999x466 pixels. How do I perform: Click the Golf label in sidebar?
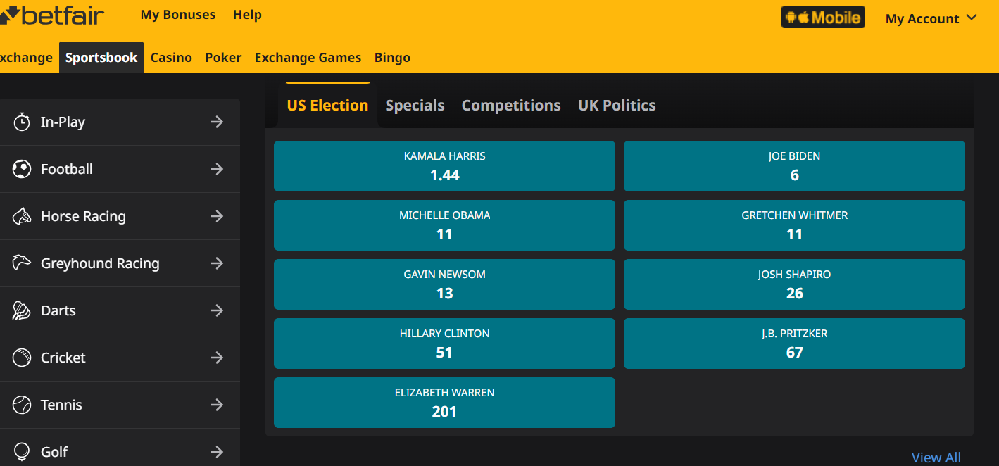54,452
